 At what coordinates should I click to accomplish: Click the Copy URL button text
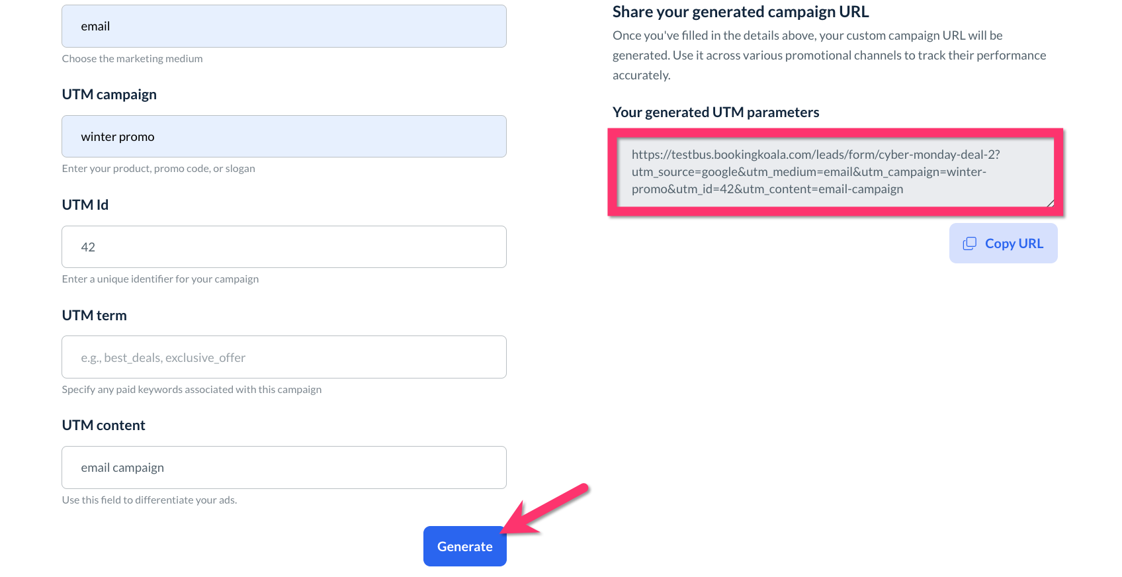tap(1014, 244)
